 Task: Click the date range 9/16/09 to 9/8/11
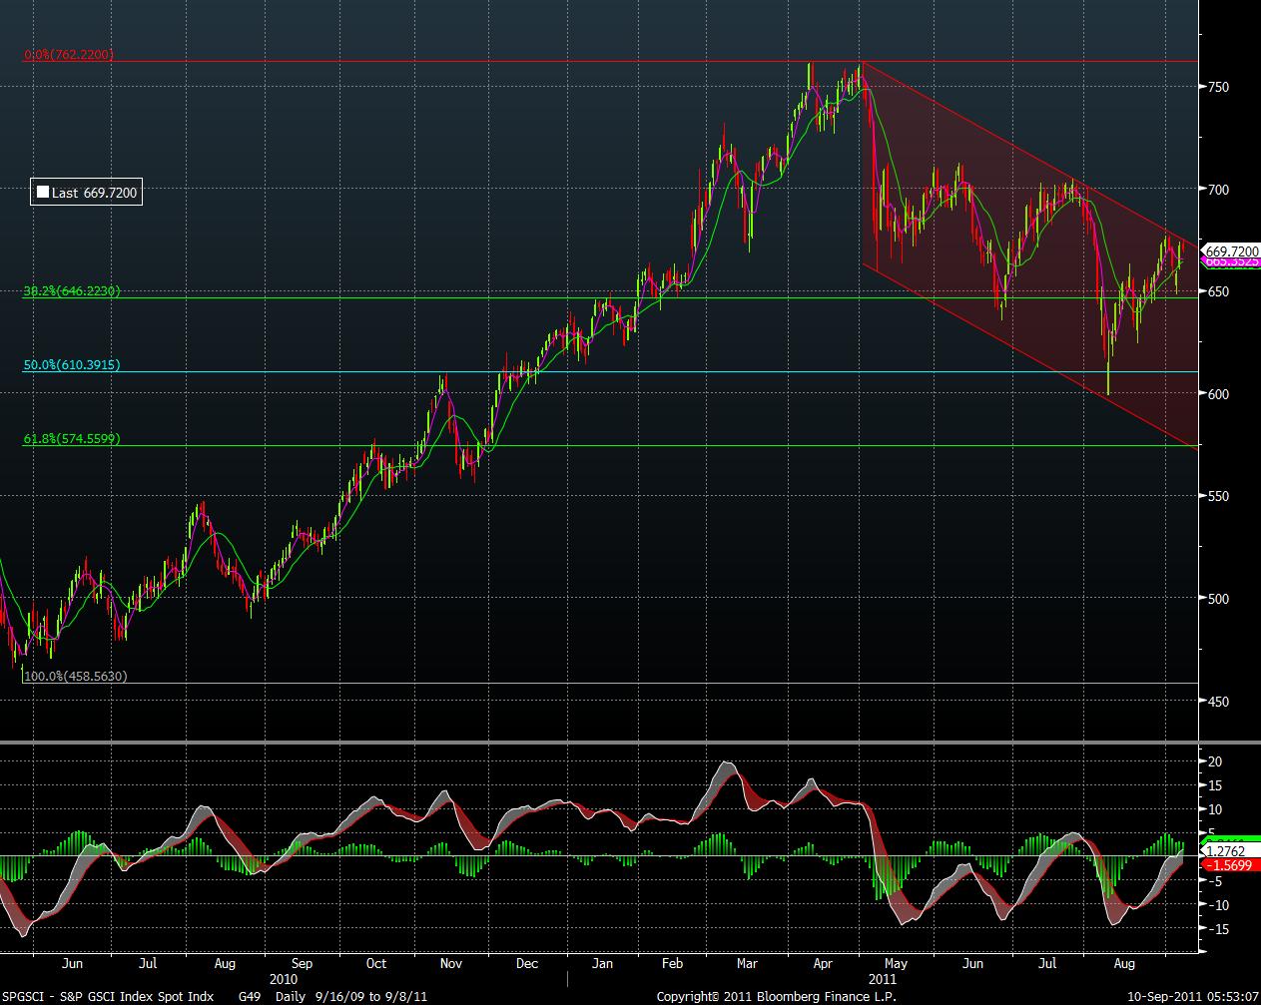pyautogui.click(x=359, y=996)
